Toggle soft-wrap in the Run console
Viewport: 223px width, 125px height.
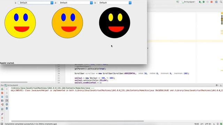click(x=7, y=97)
